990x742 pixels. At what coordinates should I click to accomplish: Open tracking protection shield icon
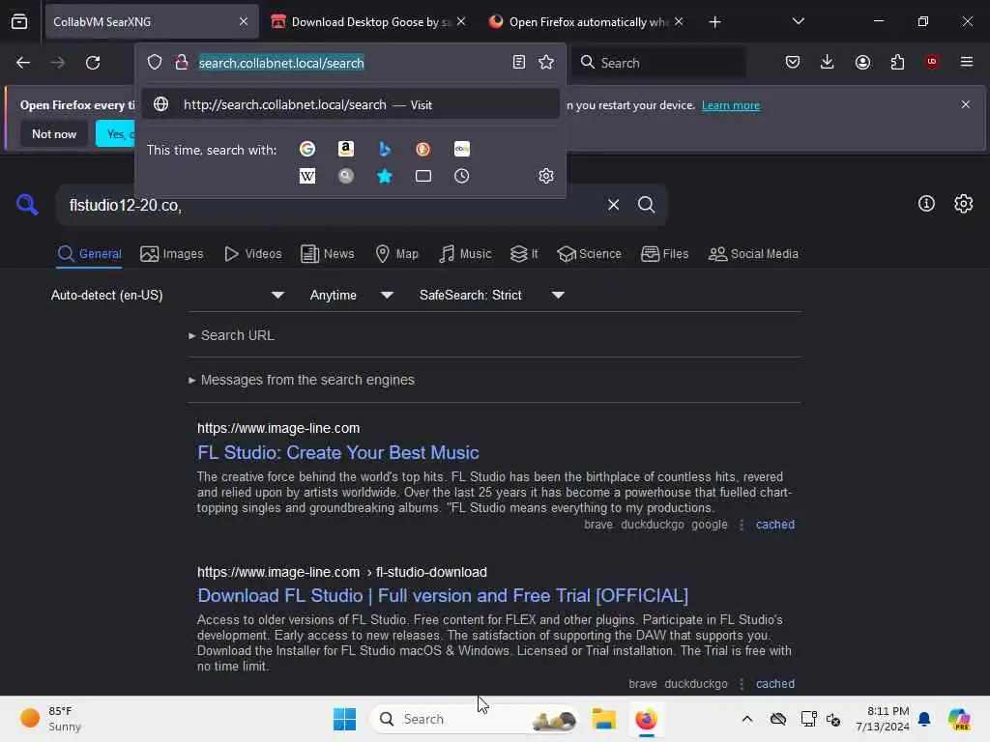[155, 62]
